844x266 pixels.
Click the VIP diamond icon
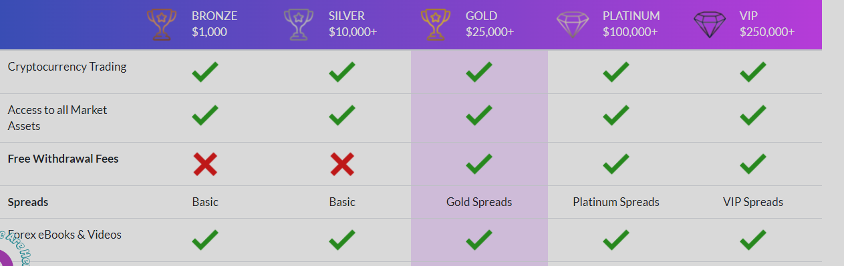(710, 25)
